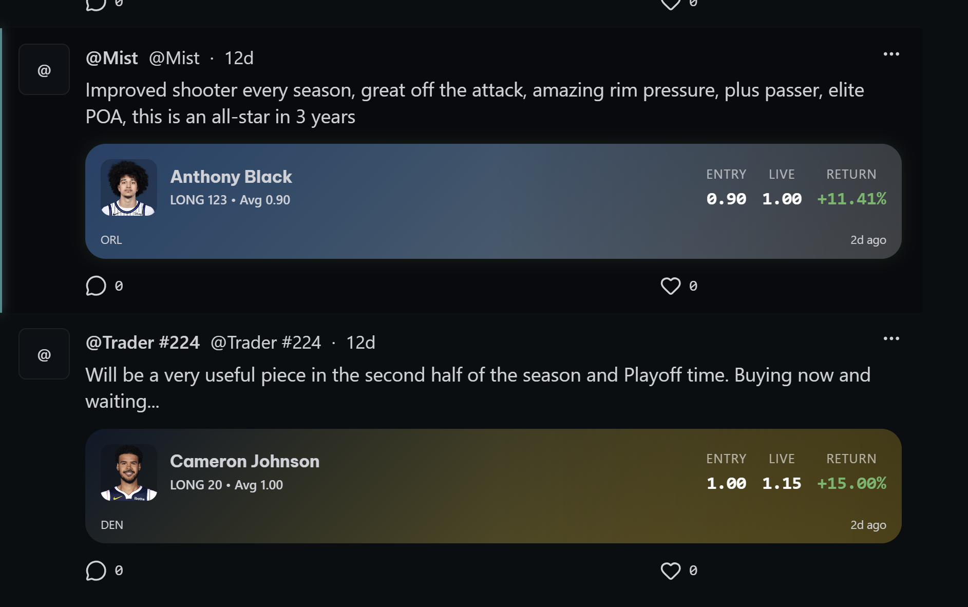
Task: Open the Cameron Johnson player headshot
Action: coord(129,472)
